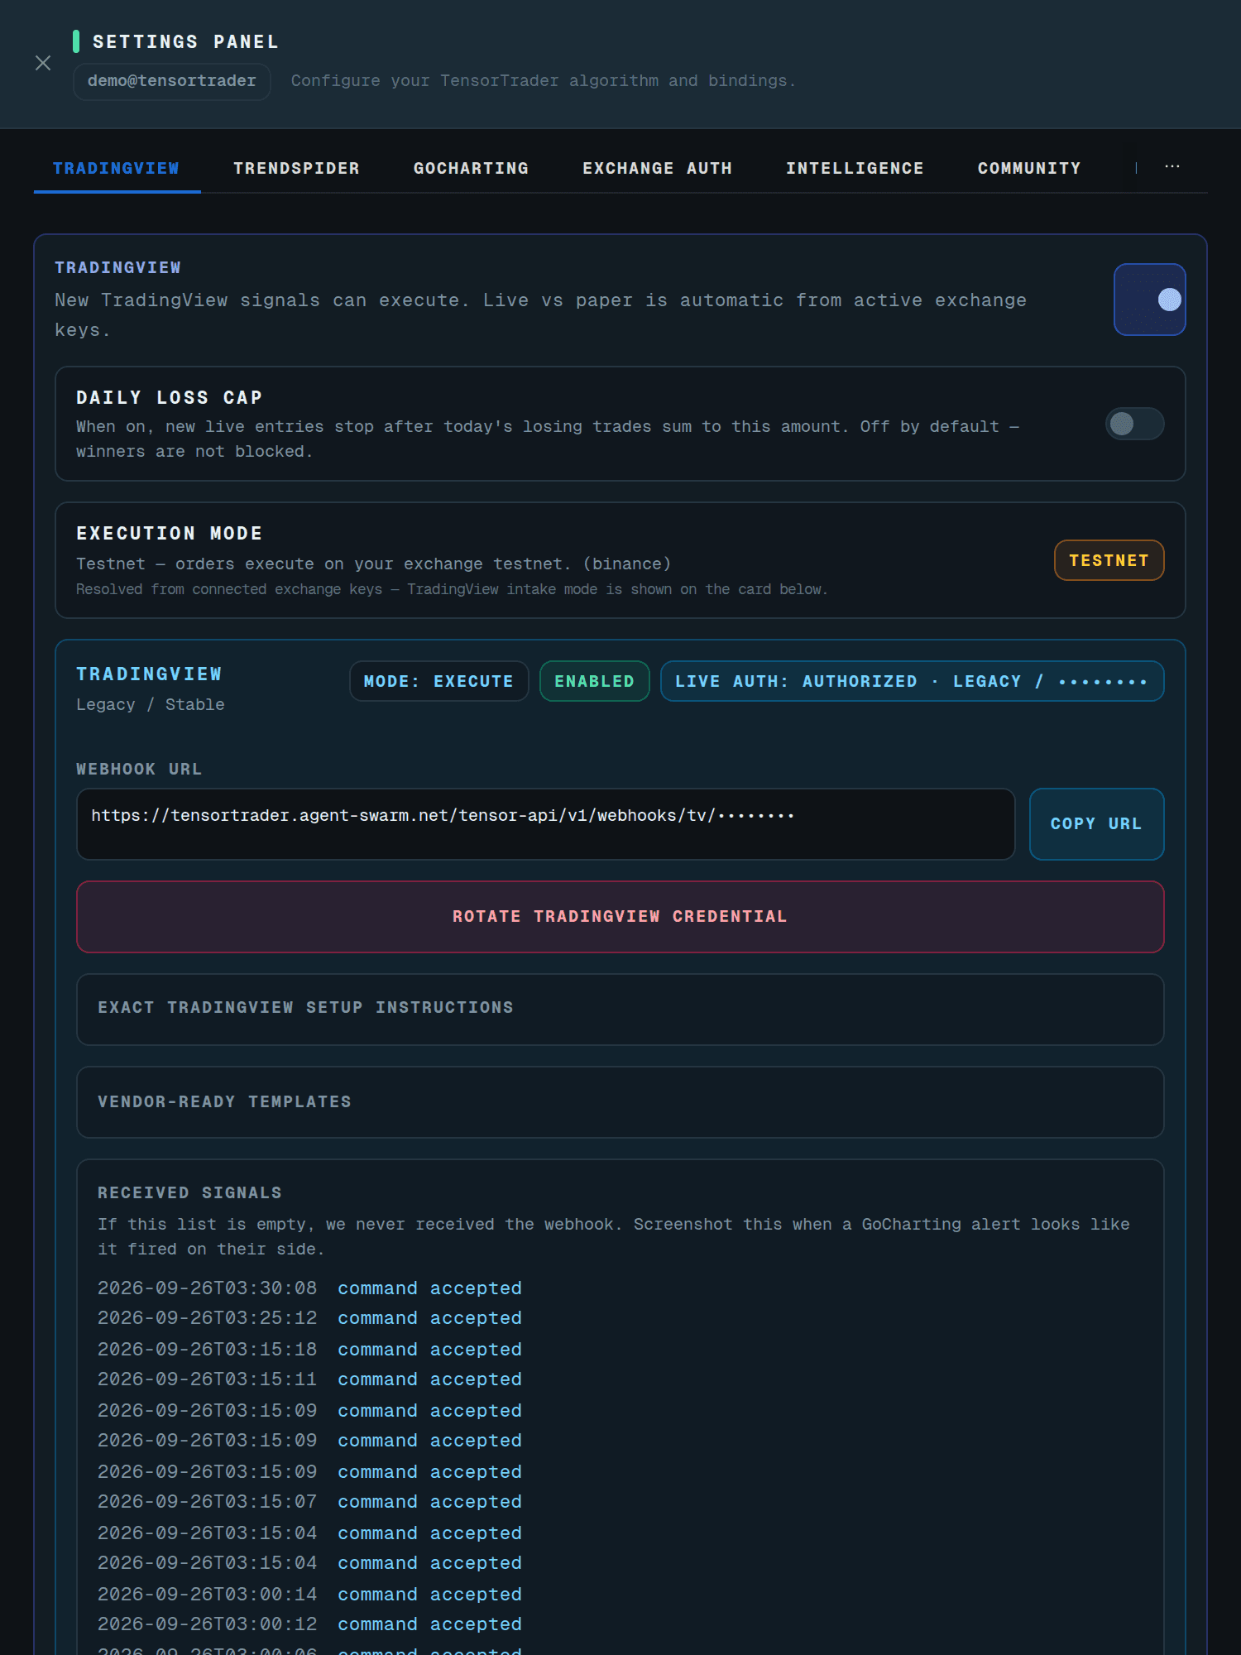
Task: Open the Intelligence tab
Action: tap(855, 168)
